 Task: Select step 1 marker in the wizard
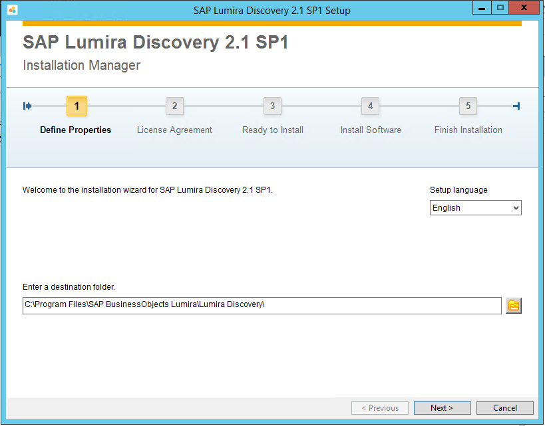(77, 106)
